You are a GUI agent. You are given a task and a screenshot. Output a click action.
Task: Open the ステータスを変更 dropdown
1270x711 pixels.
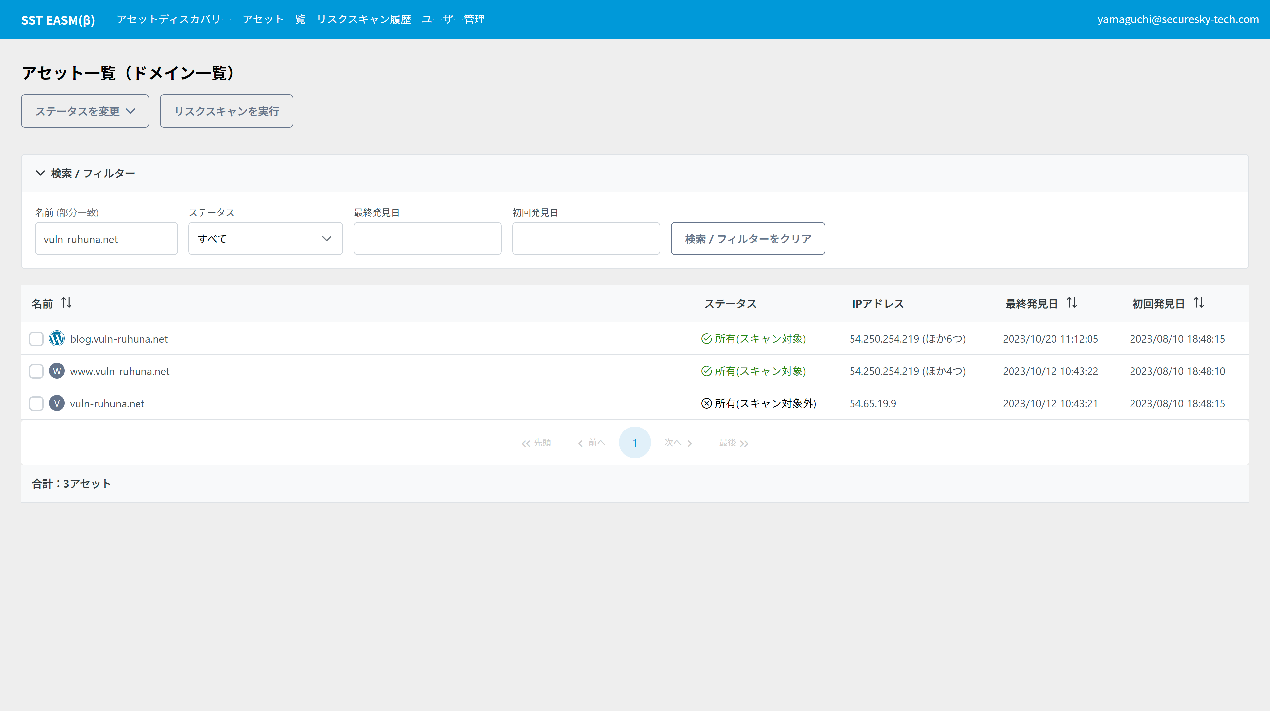click(x=85, y=111)
